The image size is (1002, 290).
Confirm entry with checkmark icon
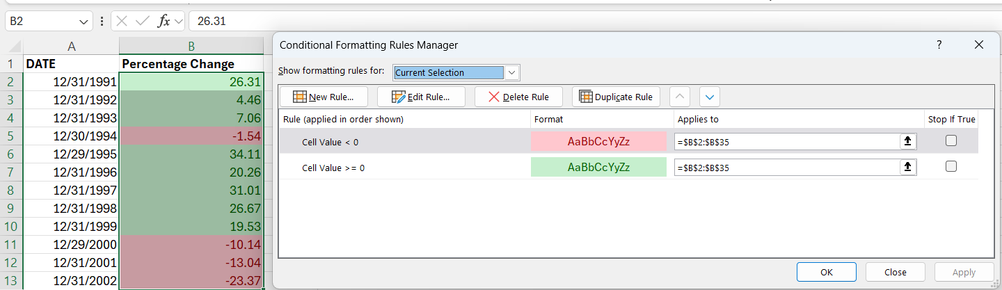tap(143, 22)
